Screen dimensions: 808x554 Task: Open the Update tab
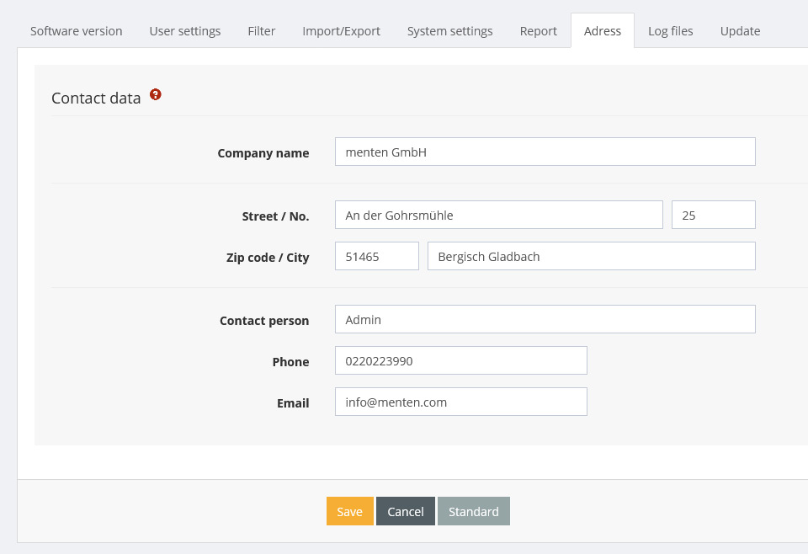[740, 31]
